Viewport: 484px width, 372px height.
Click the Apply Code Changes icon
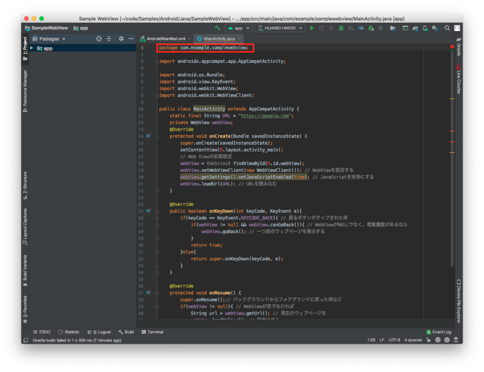click(x=332, y=28)
